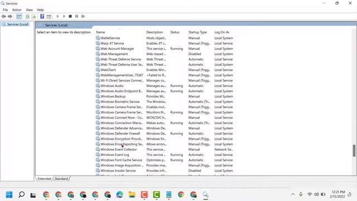Select the Windows Insider Service row

165,171
